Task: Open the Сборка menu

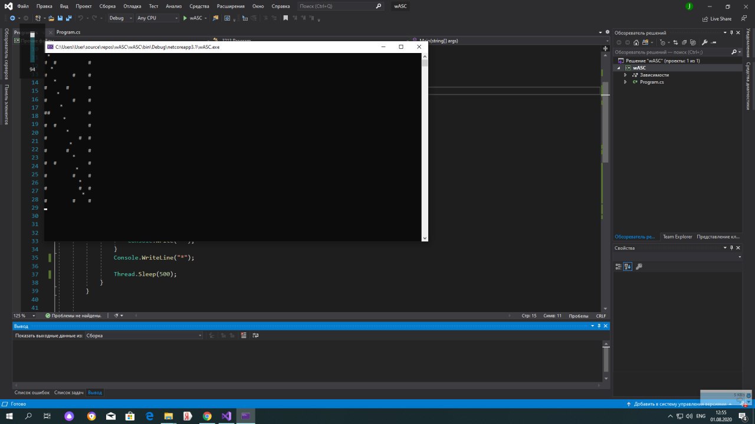Action: click(x=107, y=6)
